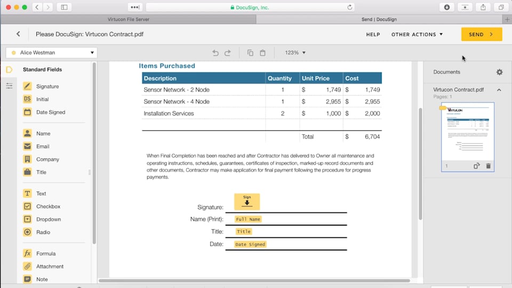
Task: Open the Other Actions menu
Action: 417,34
